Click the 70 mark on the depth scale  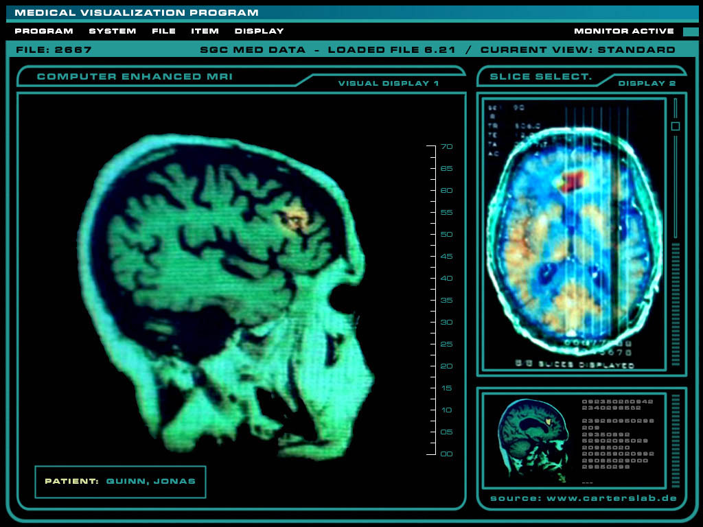pyautogui.click(x=446, y=147)
